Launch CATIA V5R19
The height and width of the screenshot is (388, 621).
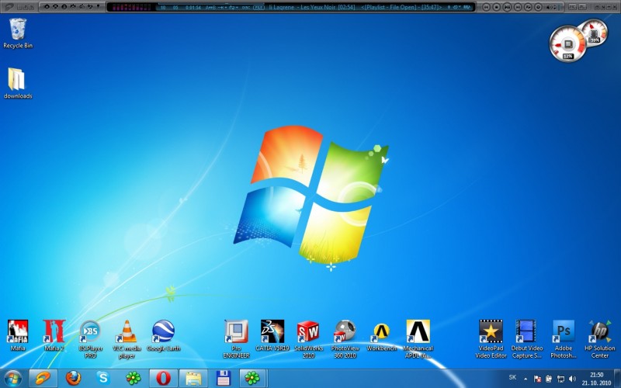(272, 331)
